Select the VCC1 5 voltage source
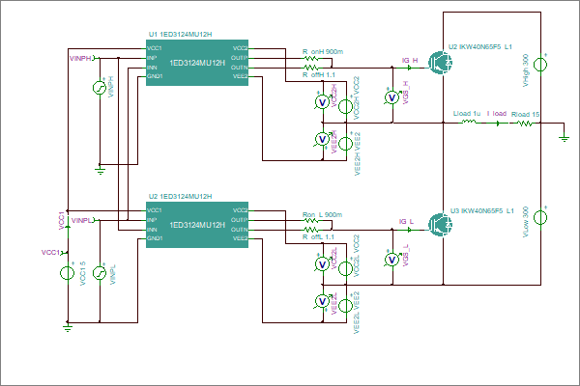This screenshot has width=580, height=386. [x=68, y=273]
